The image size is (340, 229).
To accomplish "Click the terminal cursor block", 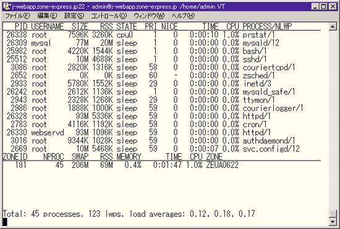I will click(x=5, y=222).
